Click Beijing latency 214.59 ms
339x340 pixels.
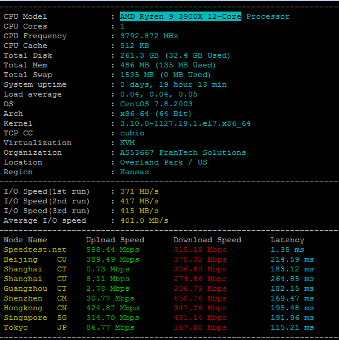click(x=292, y=259)
